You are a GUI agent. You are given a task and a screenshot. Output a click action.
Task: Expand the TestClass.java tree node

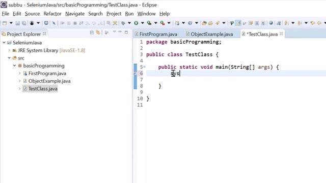(x=19, y=88)
